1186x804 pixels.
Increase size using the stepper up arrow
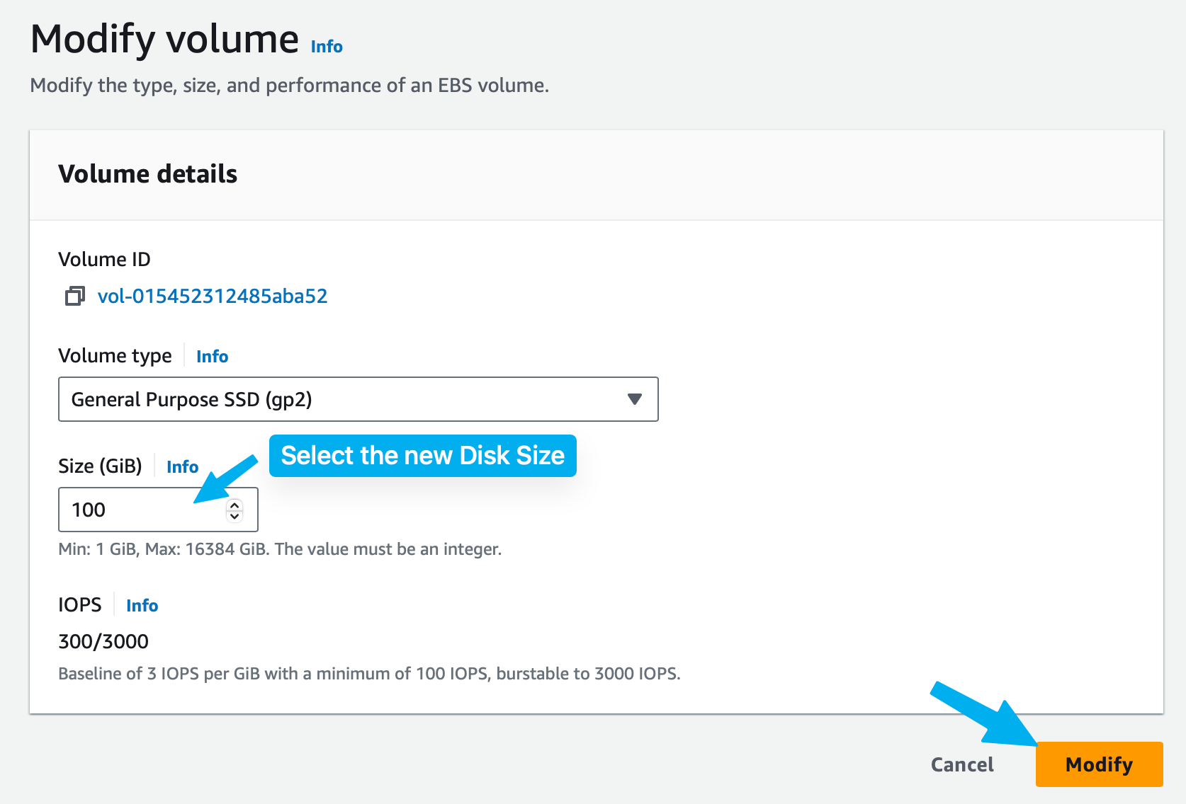pos(235,505)
